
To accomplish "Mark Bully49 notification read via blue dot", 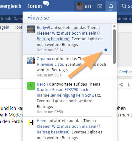I will point(106,50).
